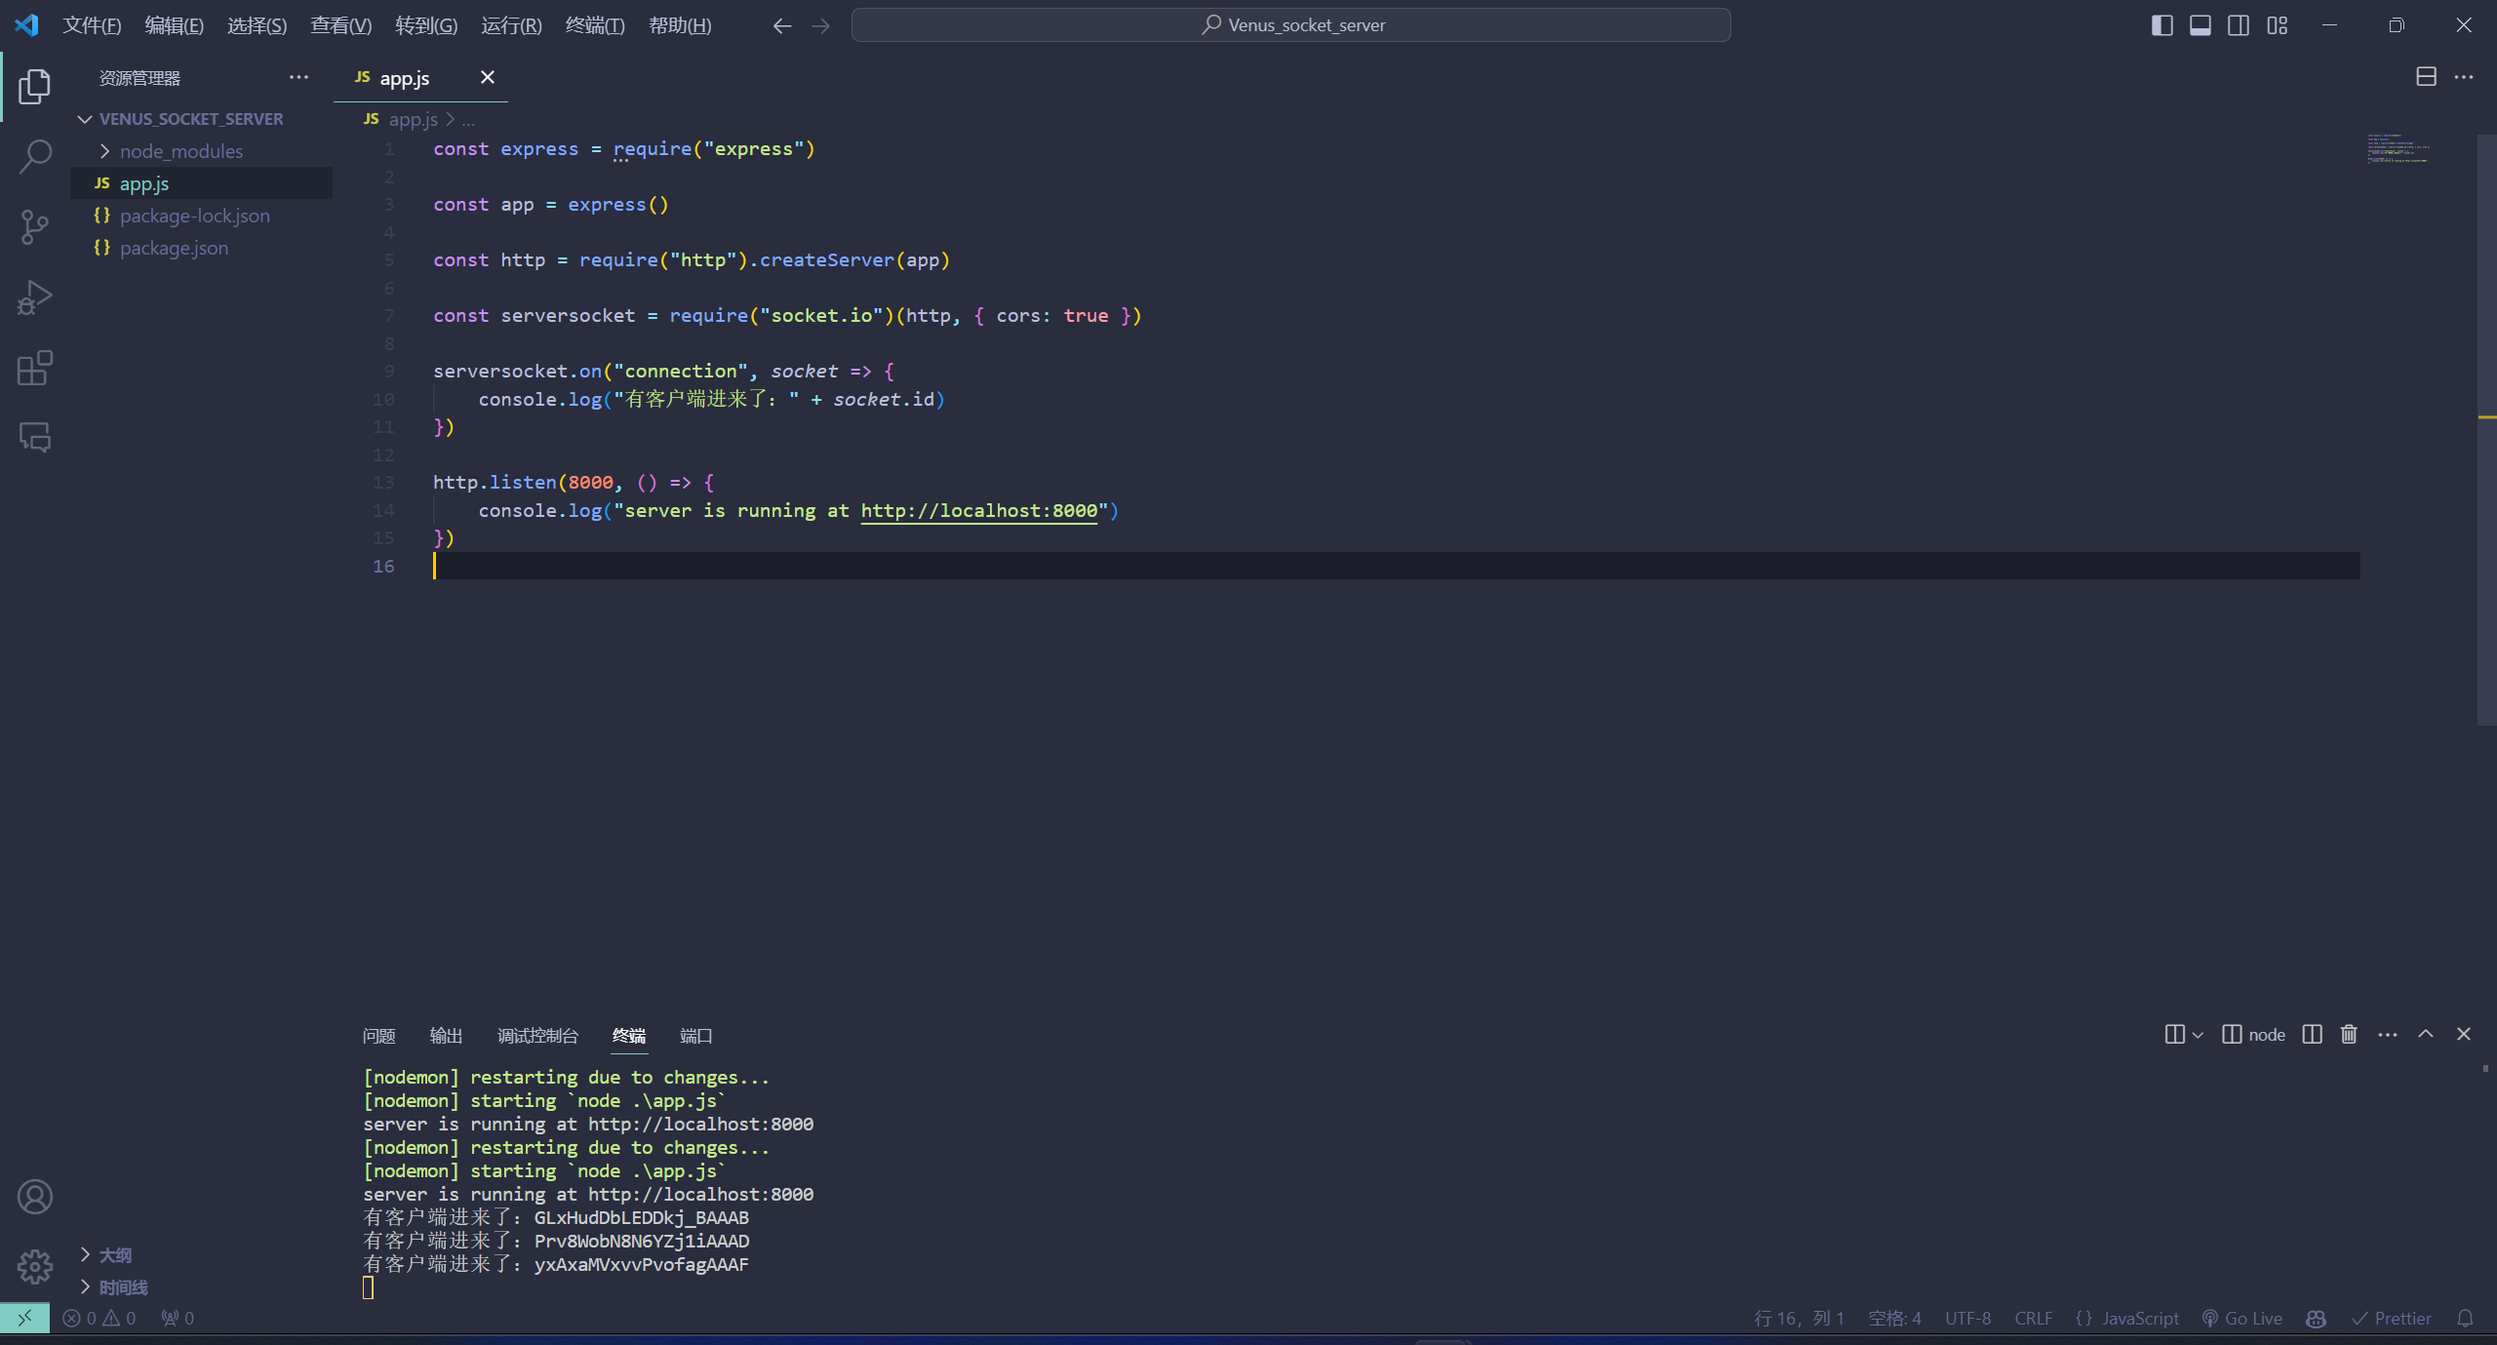
Task: Toggle the primary side bar visibility
Action: 2161,25
